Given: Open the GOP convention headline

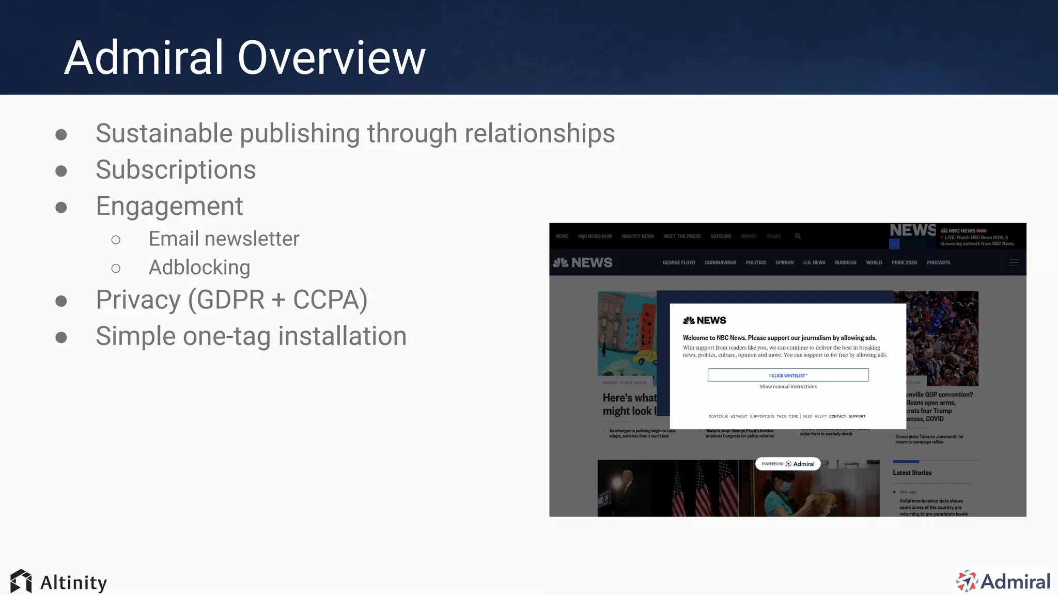Looking at the screenshot, I should click(939, 406).
